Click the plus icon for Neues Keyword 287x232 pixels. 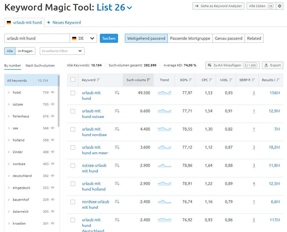tap(49, 22)
